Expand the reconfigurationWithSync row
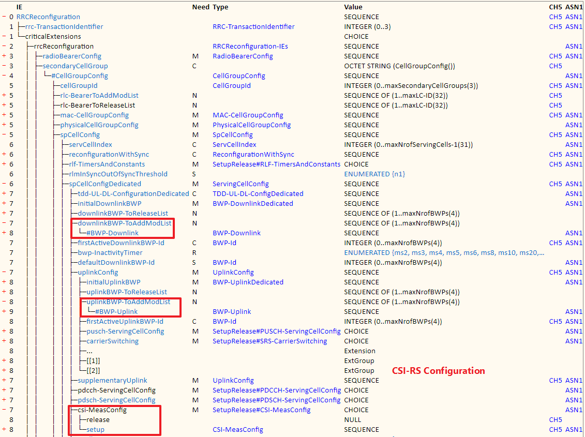The height and width of the screenshot is (437, 585). click(4, 155)
